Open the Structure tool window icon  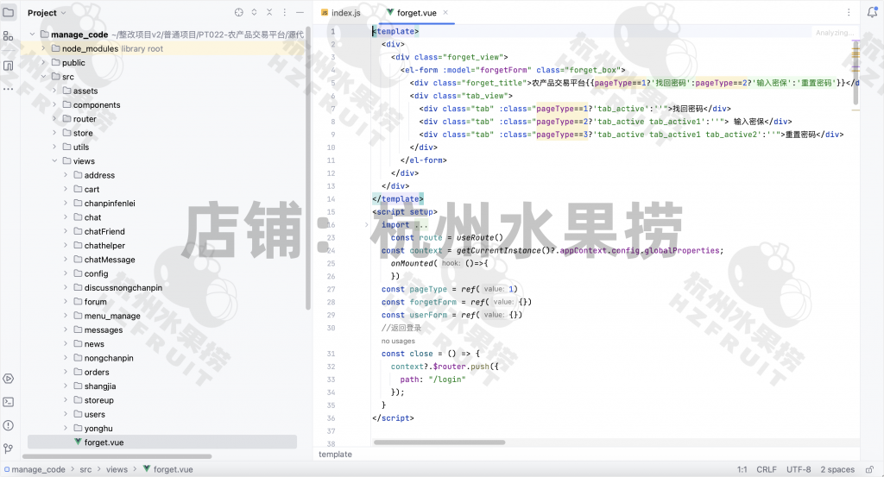tap(9, 36)
